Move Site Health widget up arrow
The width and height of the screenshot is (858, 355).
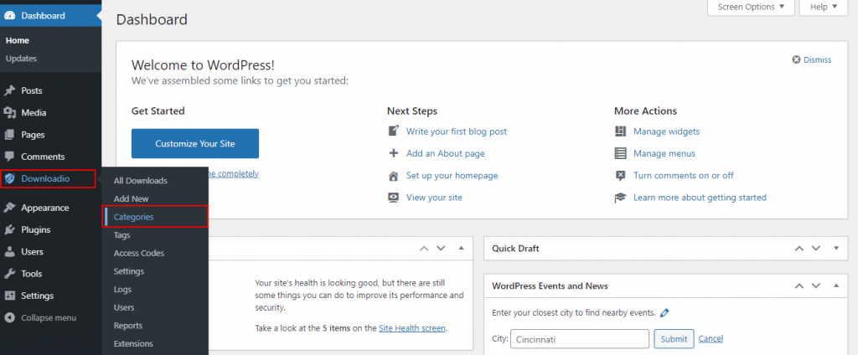pyautogui.click(x=423, y=249)
